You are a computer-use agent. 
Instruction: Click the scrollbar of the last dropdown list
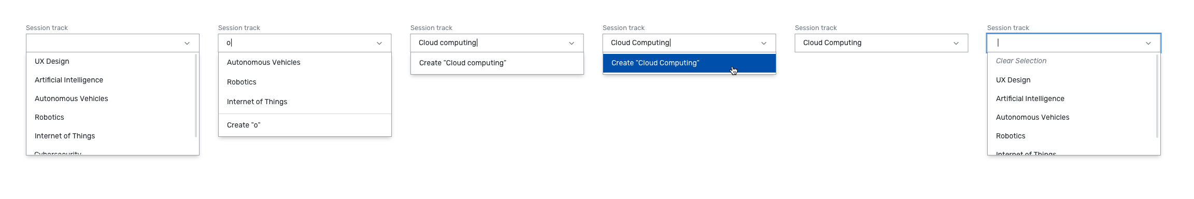coord(1157,95)
